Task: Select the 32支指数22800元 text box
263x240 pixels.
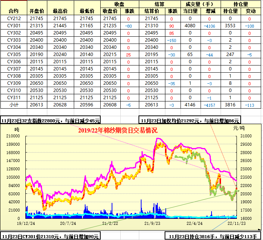Action: tap(51, 121)
